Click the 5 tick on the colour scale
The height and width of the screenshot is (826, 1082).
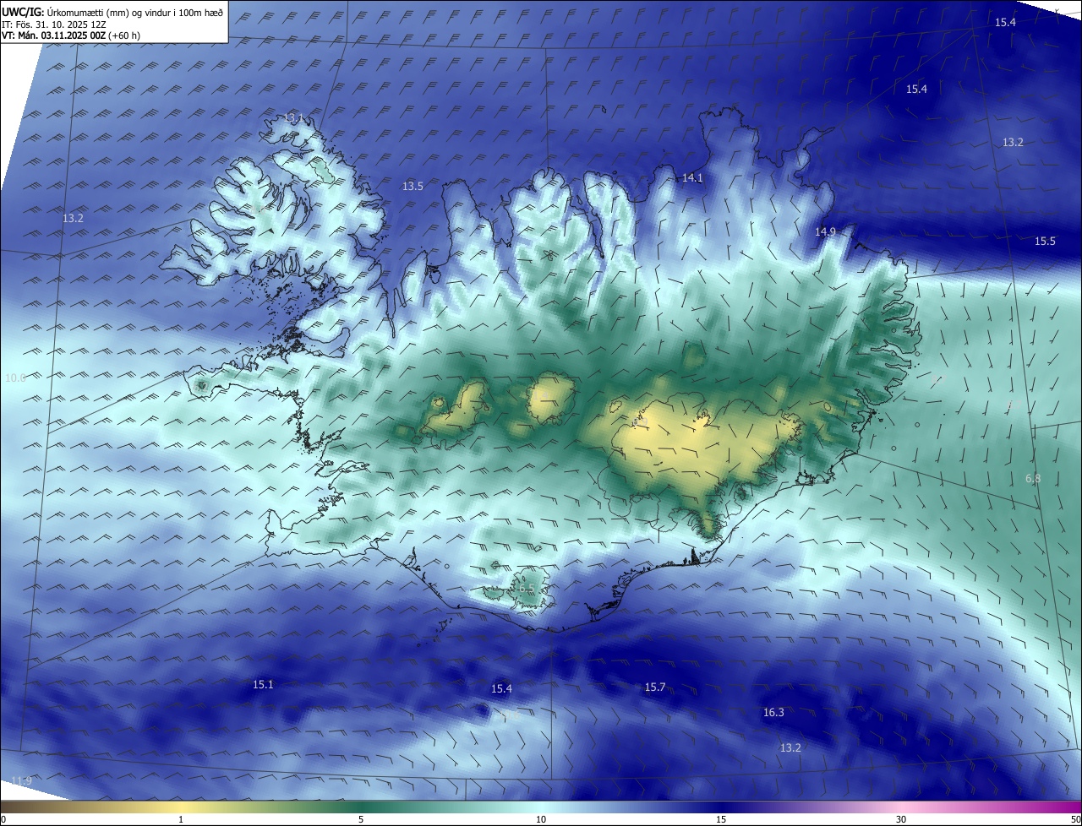(361, 819)
